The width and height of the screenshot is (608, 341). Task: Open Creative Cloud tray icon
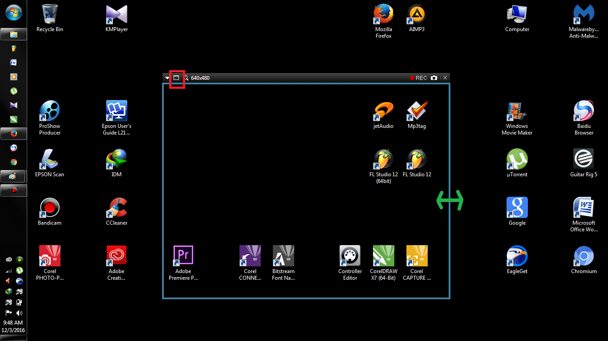8,260
